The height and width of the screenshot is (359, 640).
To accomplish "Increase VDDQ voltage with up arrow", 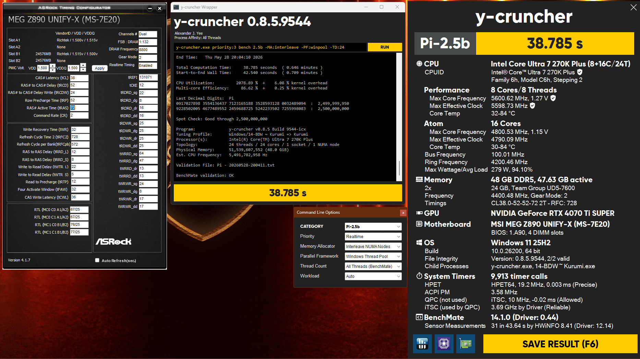I will pos(83,66).
